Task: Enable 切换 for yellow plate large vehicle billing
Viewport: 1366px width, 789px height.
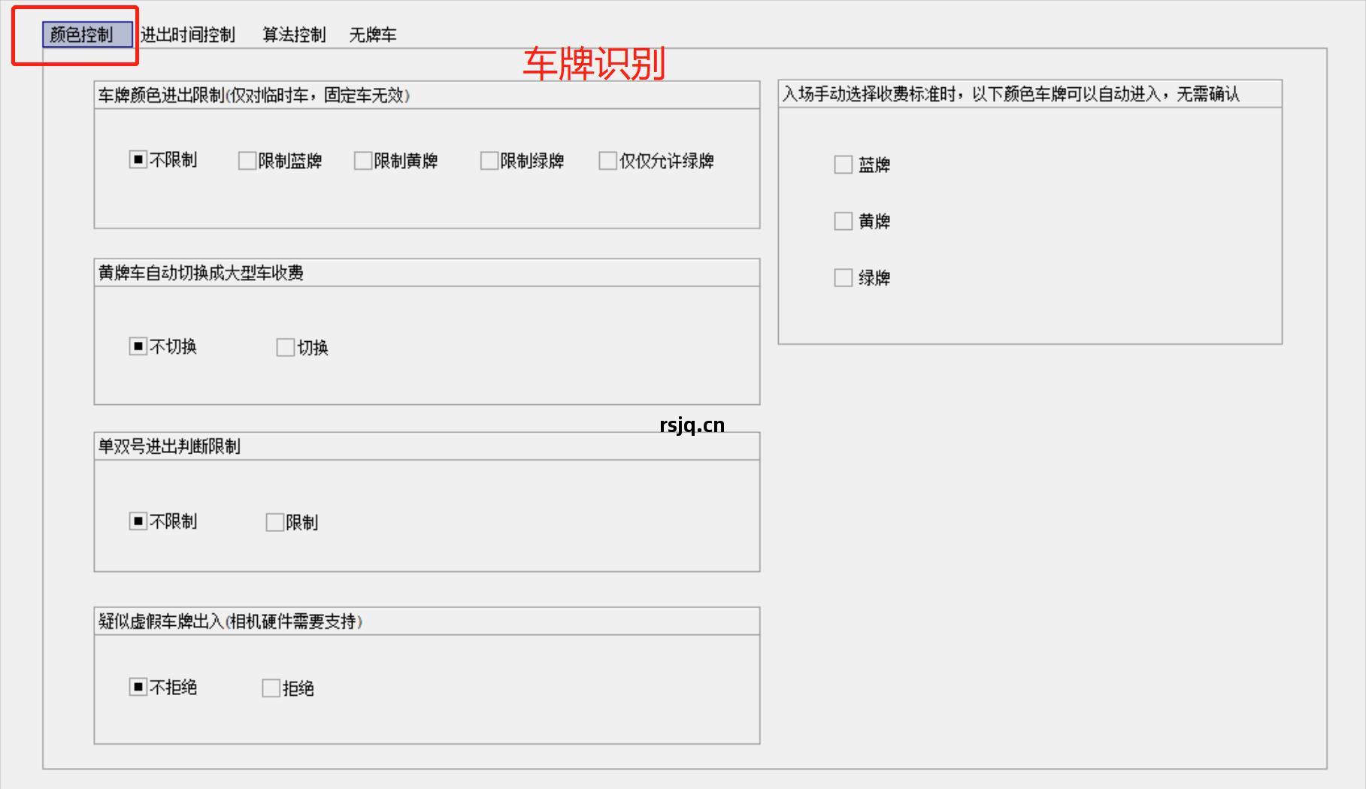Action: point(284,347)
